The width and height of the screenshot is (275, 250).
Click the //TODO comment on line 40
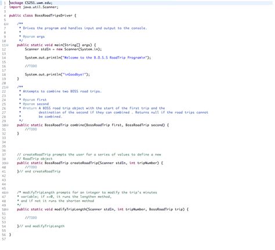coord(31,167)
